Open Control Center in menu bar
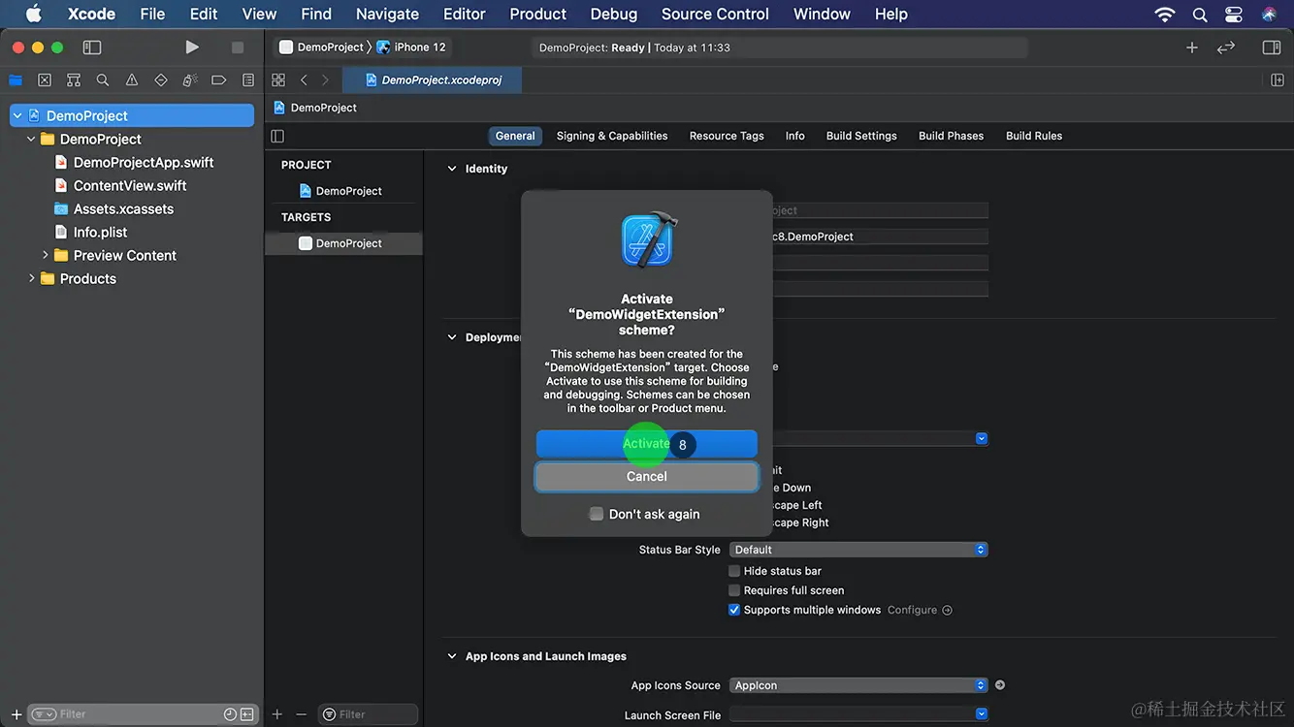This screenshot has width=1294, height=727. pos(1234,14)
